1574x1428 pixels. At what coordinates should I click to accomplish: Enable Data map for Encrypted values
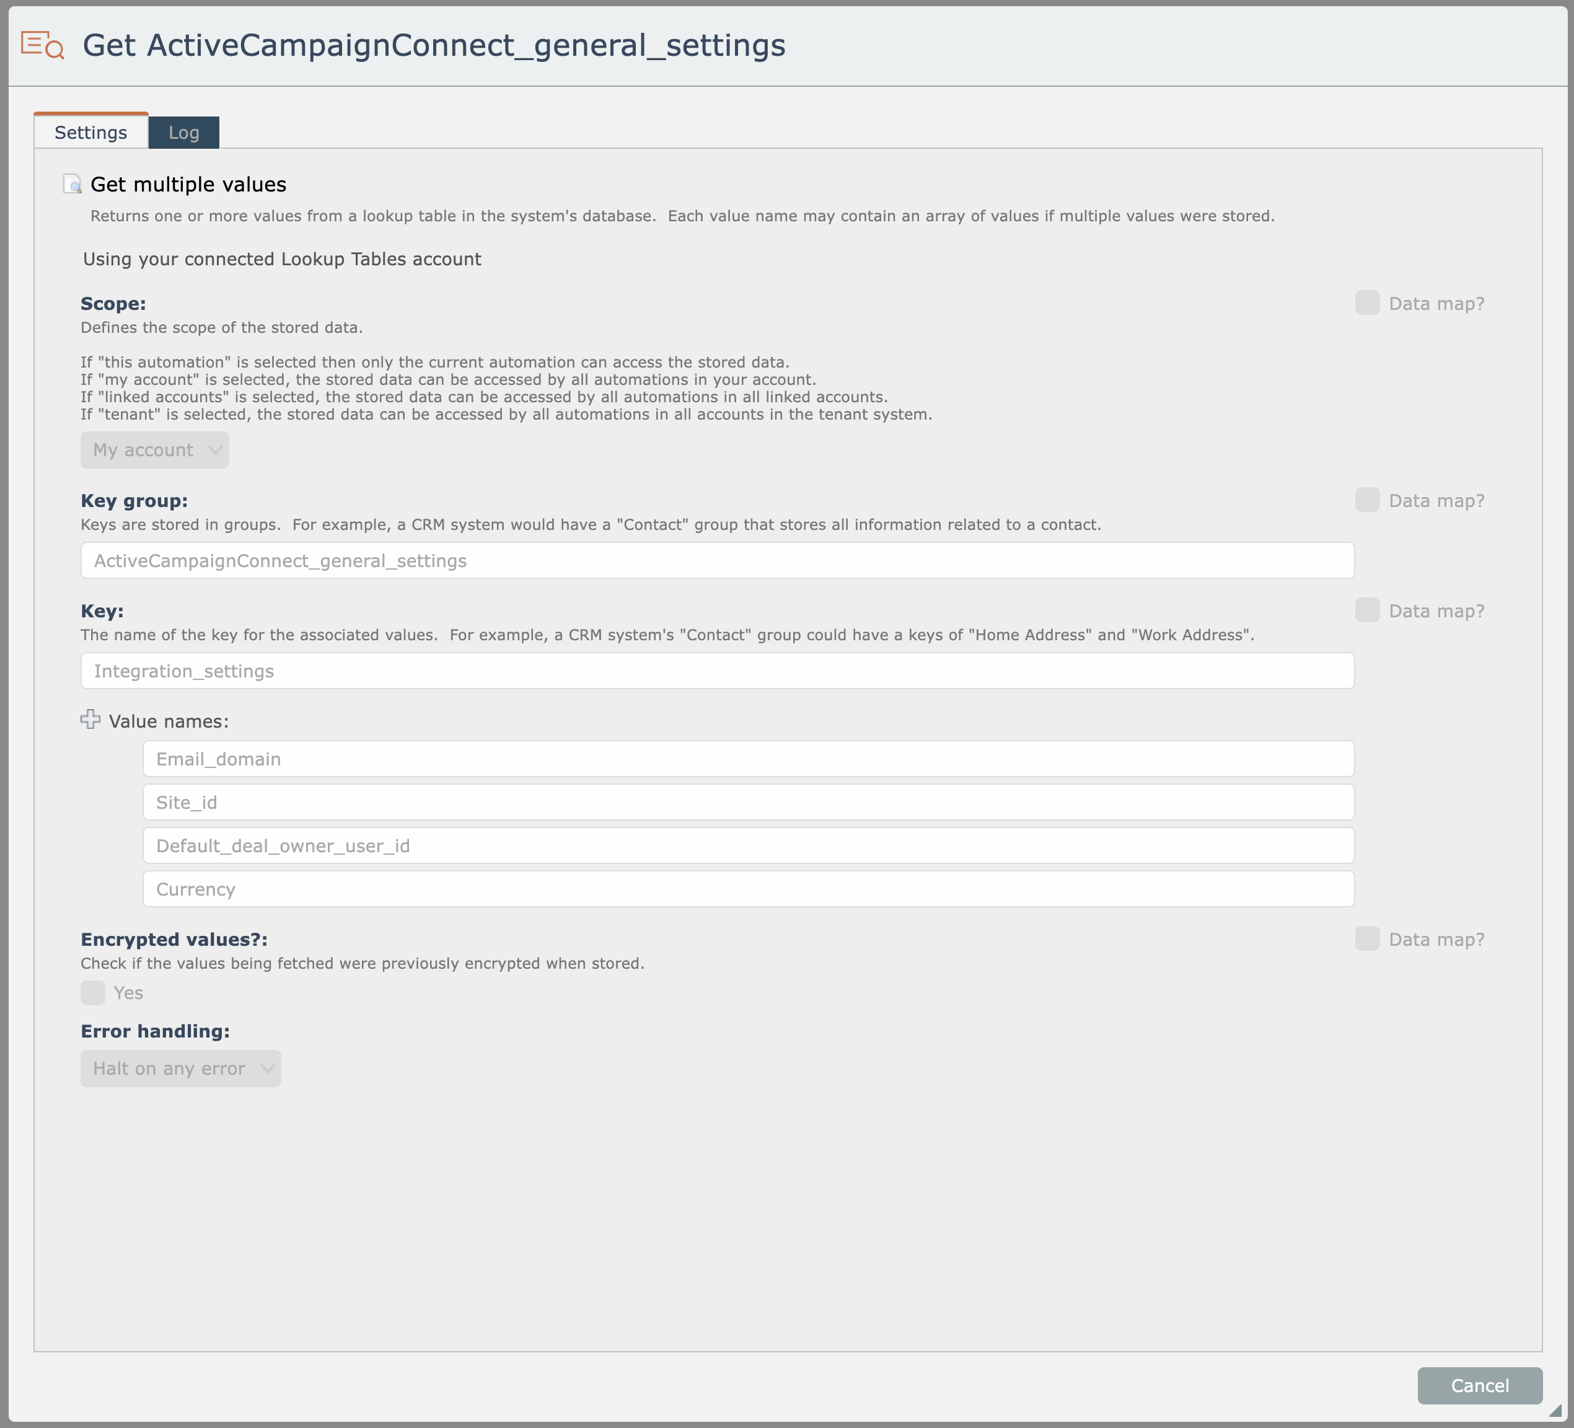tap(1367, 938)
